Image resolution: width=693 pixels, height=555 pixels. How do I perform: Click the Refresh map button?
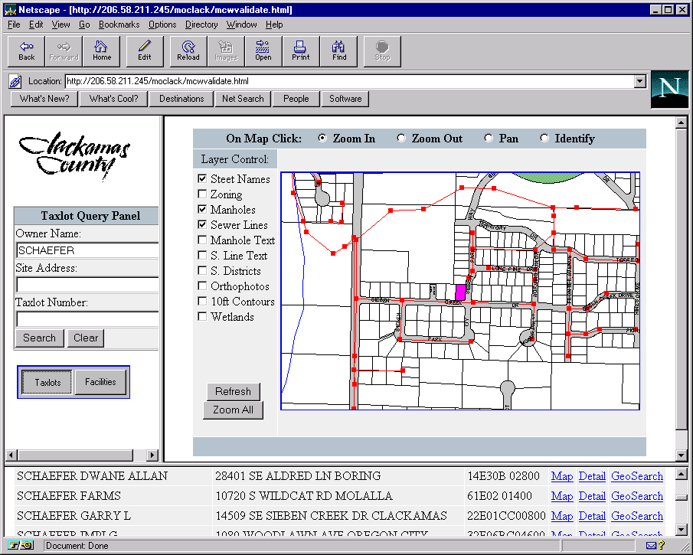click(x=233, y=391)
